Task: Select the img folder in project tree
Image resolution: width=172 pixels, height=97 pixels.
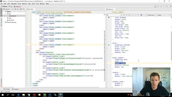Action: click(9, 18)
